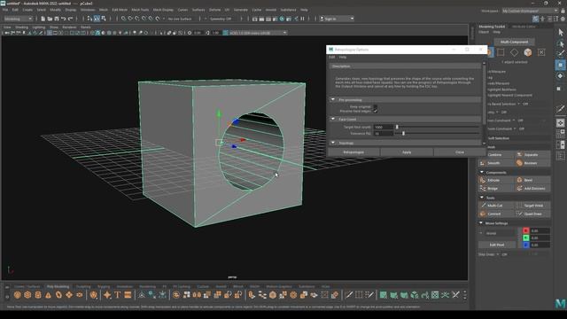
Task: Click the polygon cube shelf icon
Action: tap(27, 295)
